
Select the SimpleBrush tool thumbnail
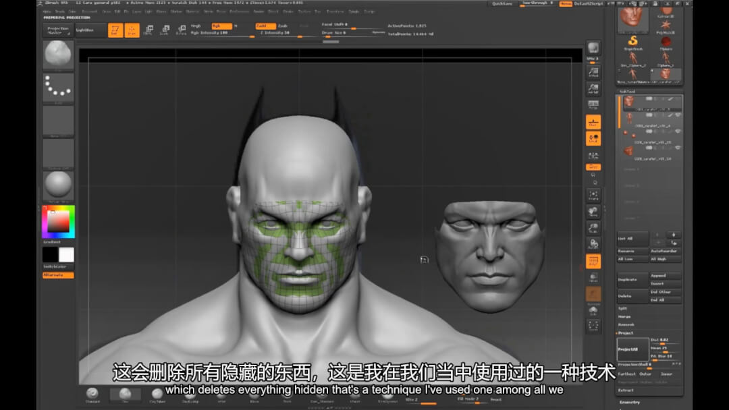coord(632,42)
